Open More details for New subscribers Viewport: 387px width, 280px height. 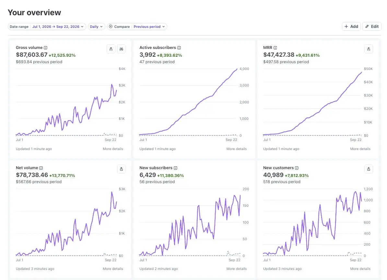tap(236, 269)
